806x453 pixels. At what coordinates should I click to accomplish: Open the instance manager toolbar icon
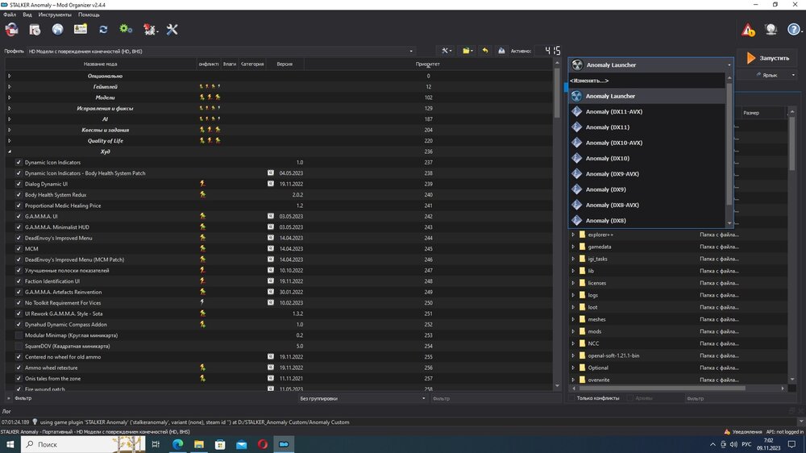[11, 30]
